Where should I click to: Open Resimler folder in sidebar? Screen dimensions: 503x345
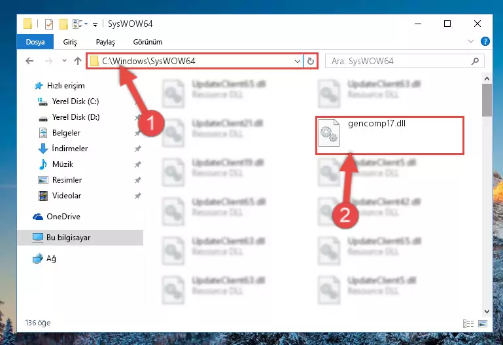67,180
